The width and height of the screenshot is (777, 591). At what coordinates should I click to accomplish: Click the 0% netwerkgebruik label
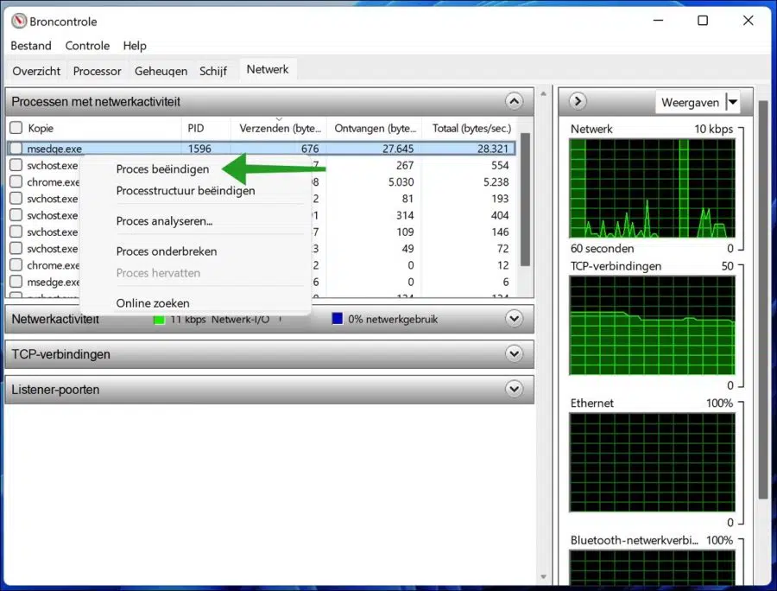tap(393, 320)
